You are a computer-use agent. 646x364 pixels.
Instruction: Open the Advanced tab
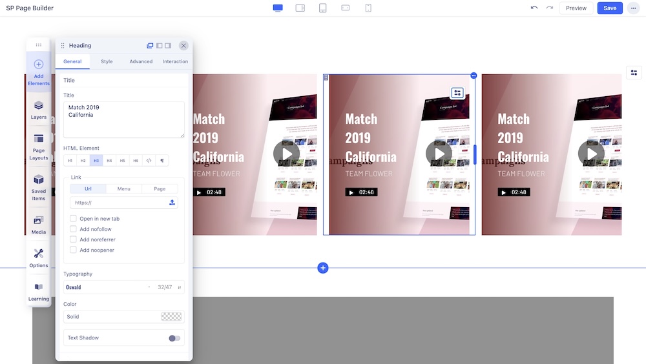coord(141,61)
